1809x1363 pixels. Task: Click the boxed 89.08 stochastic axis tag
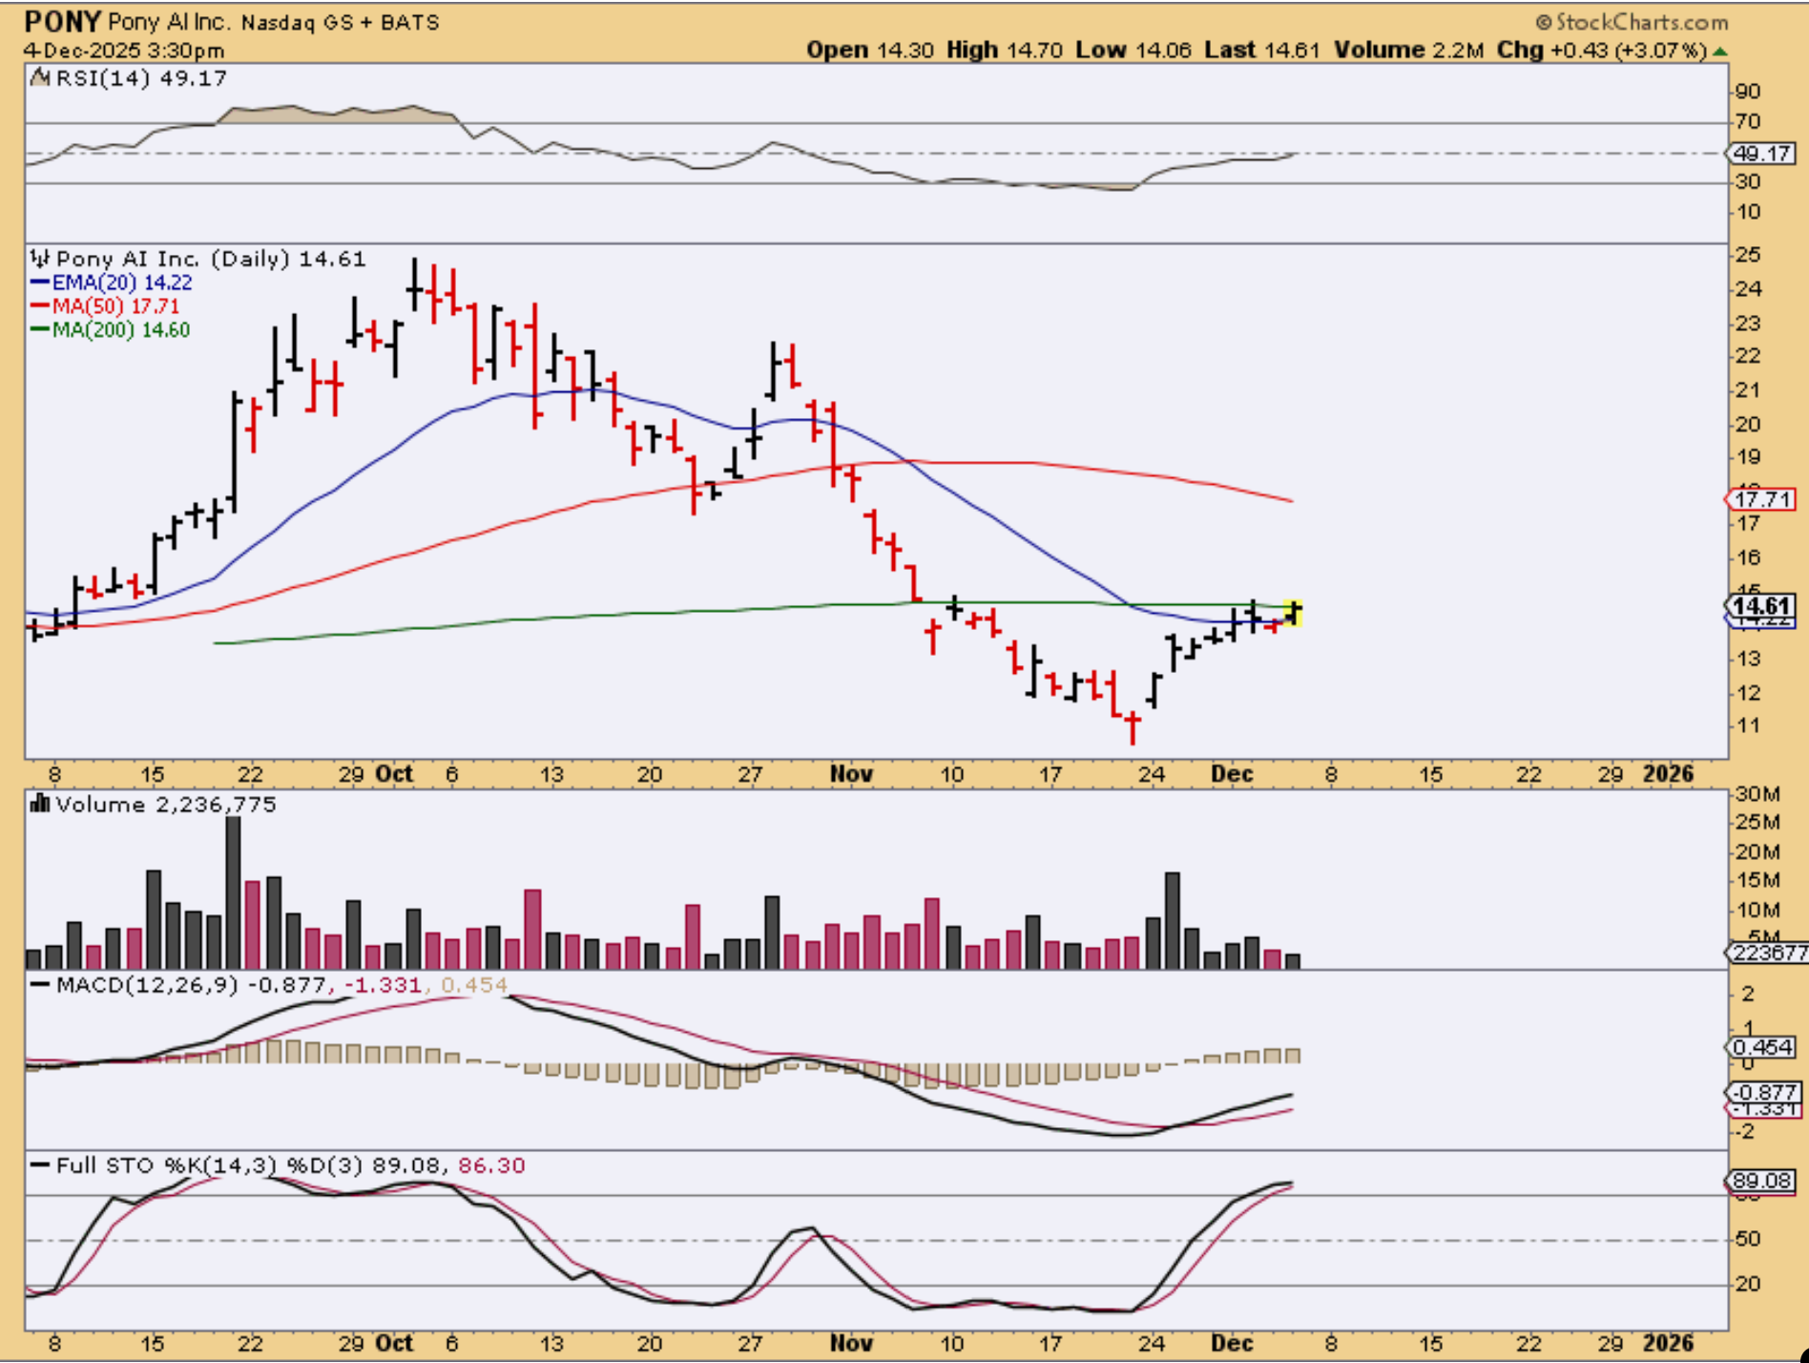pyautogui.click(x=1762, y=1181)
